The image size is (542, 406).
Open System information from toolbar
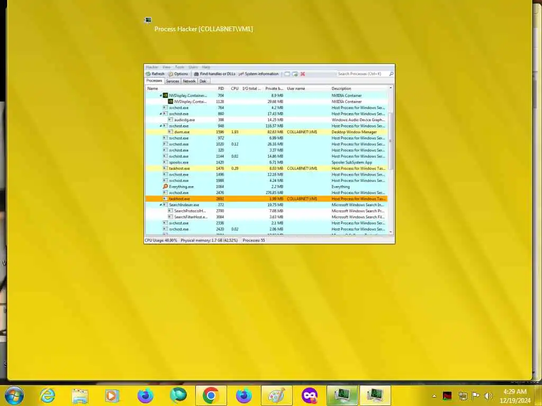[x=258, y=74]
